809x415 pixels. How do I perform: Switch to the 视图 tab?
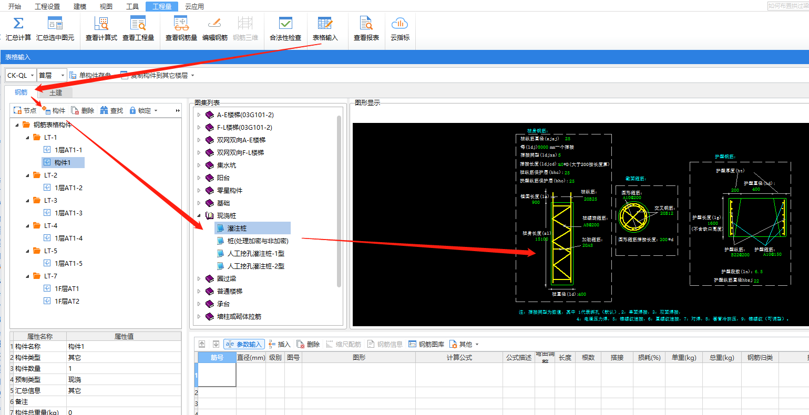pos(106,6)
